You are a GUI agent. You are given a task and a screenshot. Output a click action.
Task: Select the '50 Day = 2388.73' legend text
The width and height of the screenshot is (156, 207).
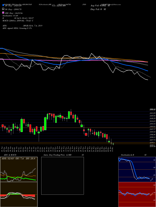click(13, 9)
